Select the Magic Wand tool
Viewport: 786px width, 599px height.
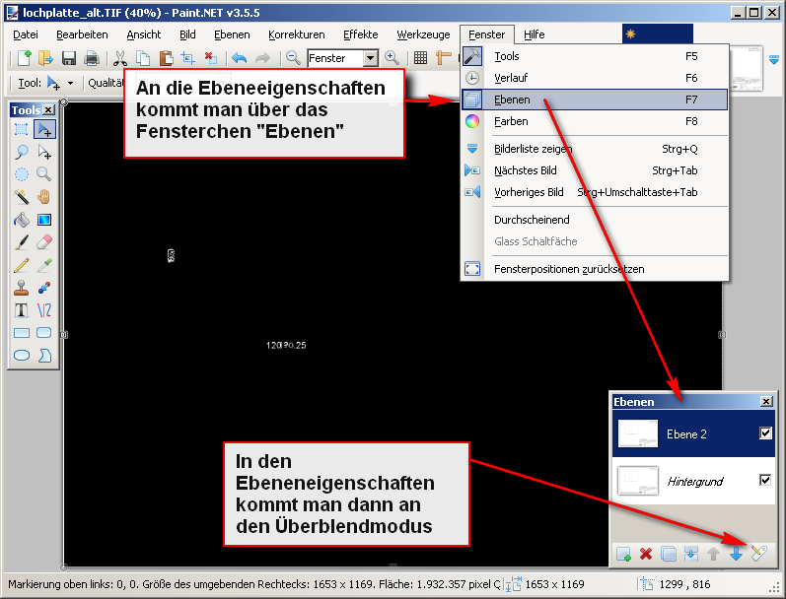click(21, 197)
